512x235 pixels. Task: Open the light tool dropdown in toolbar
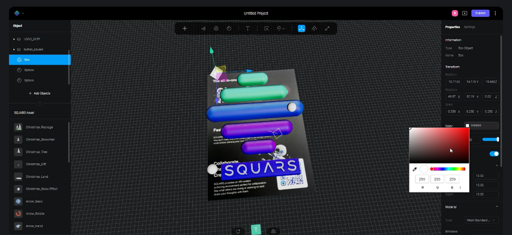[x=281, y=28]
